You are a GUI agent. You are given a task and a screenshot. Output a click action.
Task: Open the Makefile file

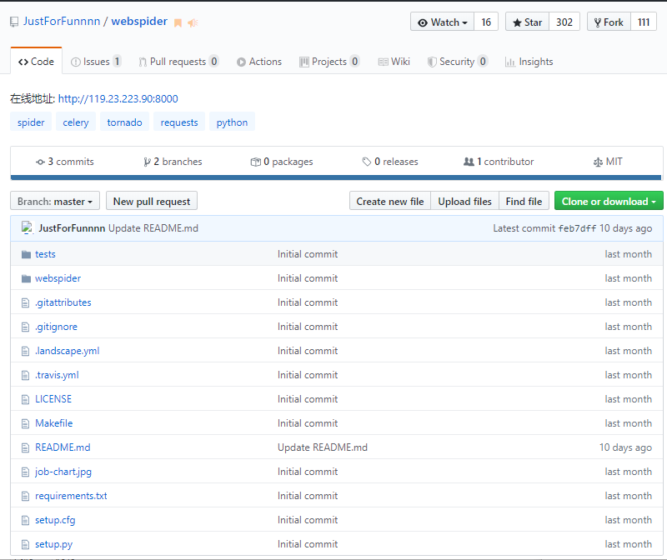[x=53, y=423]
